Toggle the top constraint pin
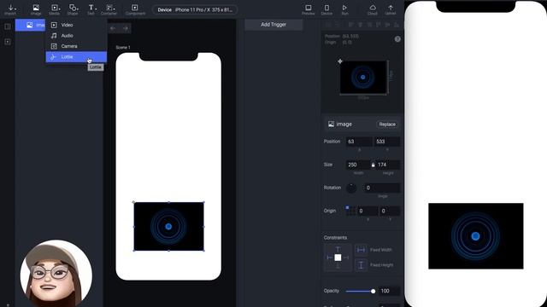 [x=338, y=249]
